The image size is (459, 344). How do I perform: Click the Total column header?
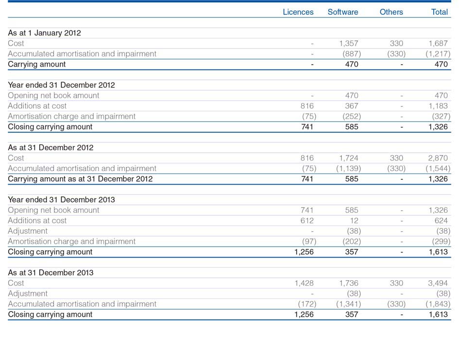(x=440, y=12)
